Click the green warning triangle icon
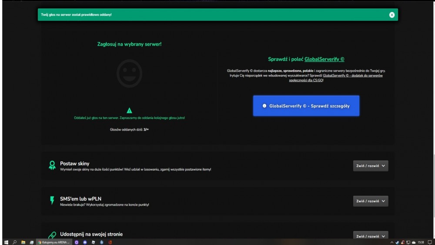The width and height of the screenshot is (435, 245). pos(129,111)
